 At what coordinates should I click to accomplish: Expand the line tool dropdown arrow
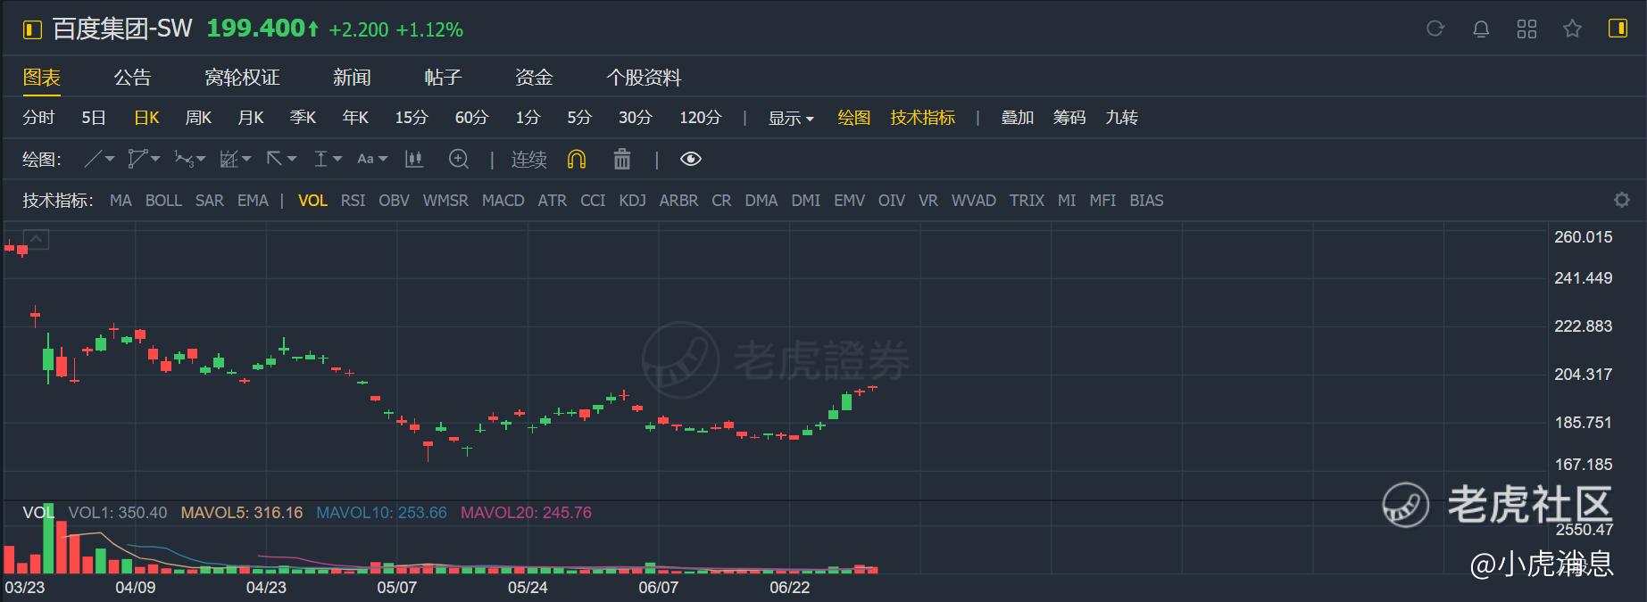pyautogui.click(x=110, y=159)
